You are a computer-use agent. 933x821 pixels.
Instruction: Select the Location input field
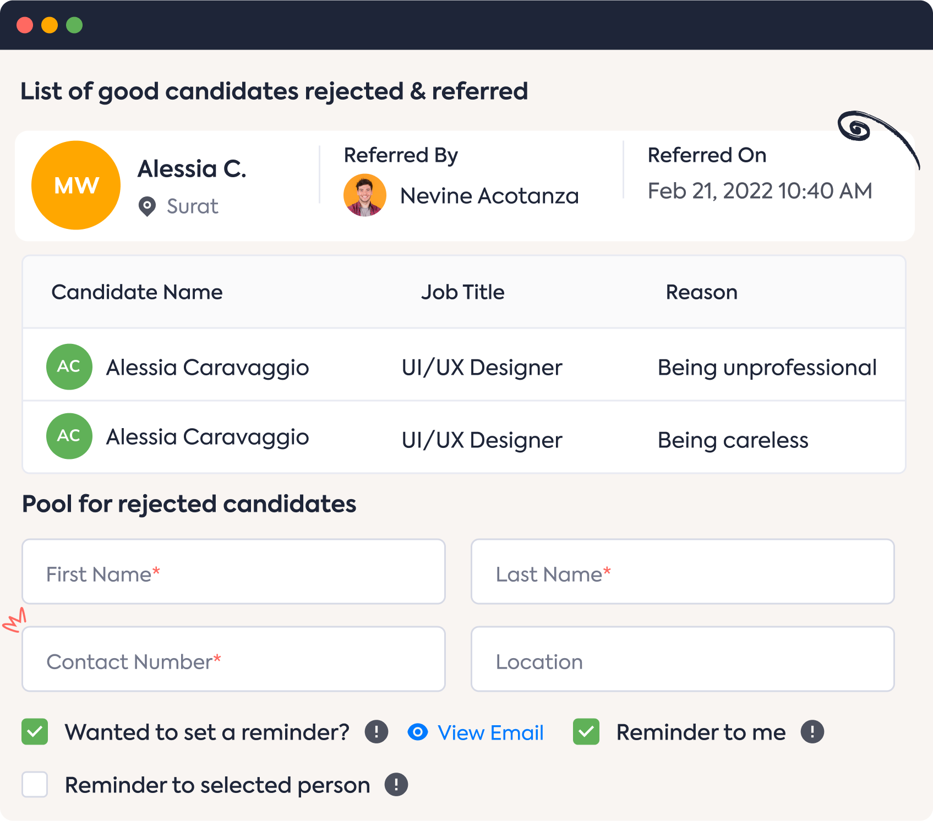tap(683, 659)
